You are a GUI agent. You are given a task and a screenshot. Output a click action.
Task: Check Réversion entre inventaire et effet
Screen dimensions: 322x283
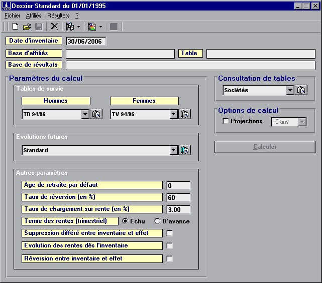(169, 259)
